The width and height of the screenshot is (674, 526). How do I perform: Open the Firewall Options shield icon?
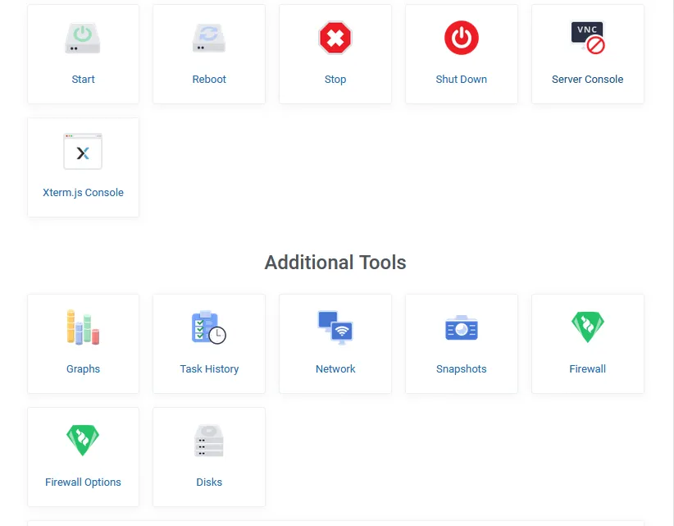(x=83, y=441)
